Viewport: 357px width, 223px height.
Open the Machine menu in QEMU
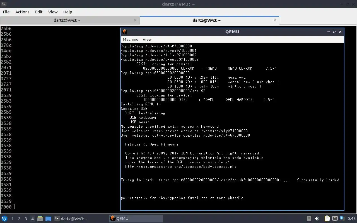(131, 39)
